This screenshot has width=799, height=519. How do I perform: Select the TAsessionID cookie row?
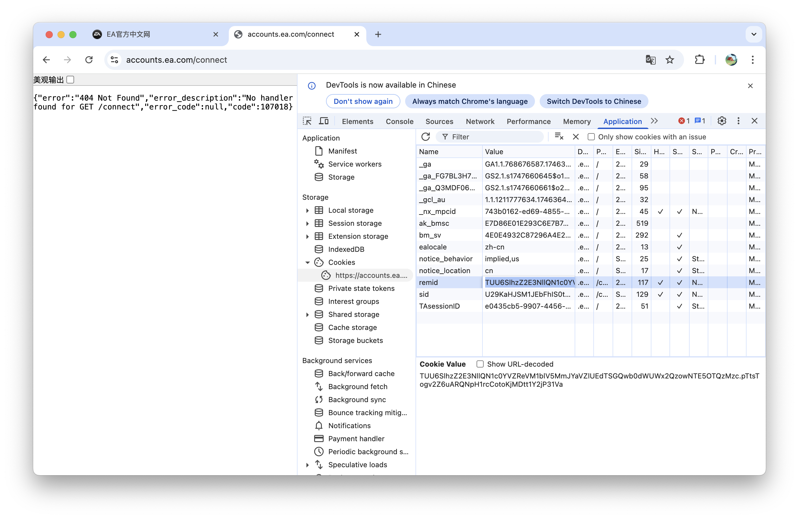pyautogui.click(x=591, y=306)
